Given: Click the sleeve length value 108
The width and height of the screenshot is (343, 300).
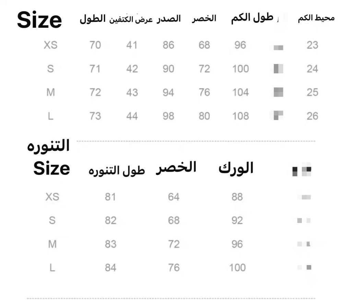Looking at the screenshot, I should click(x=240, y=116).
